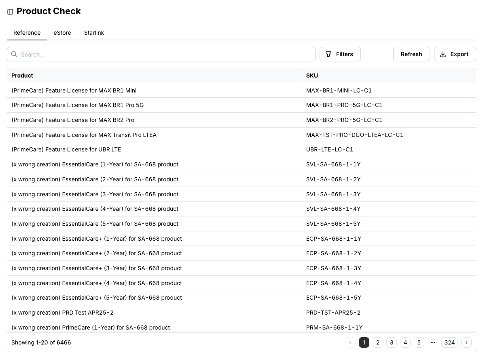Click SKU SVL-SA-668-1-4Y

coord(333,209)
